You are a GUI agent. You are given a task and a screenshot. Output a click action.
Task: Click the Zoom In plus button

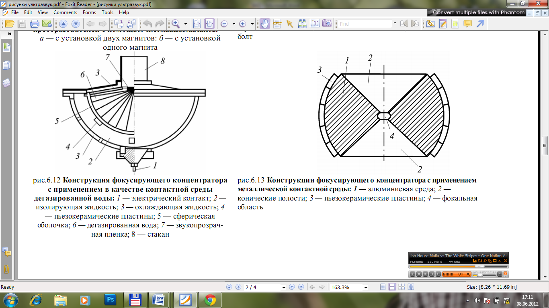point(242,24)
